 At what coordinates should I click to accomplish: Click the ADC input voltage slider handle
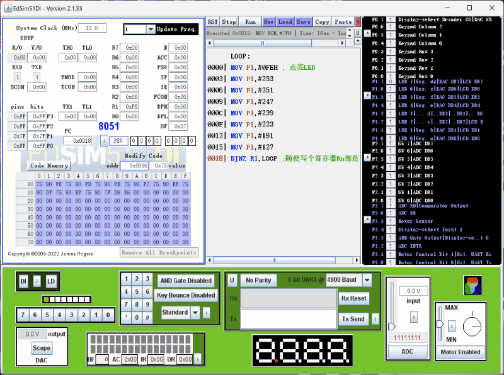click(392, 327)
